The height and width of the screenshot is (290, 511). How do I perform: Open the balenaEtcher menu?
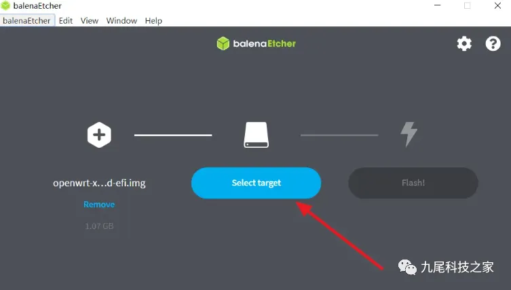coord(26,21)
